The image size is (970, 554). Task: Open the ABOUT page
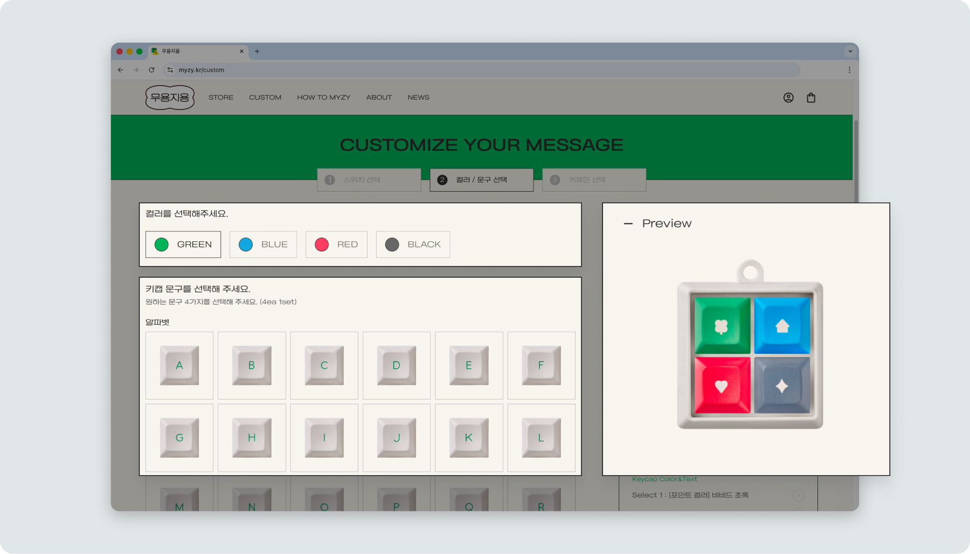point(379,97)
